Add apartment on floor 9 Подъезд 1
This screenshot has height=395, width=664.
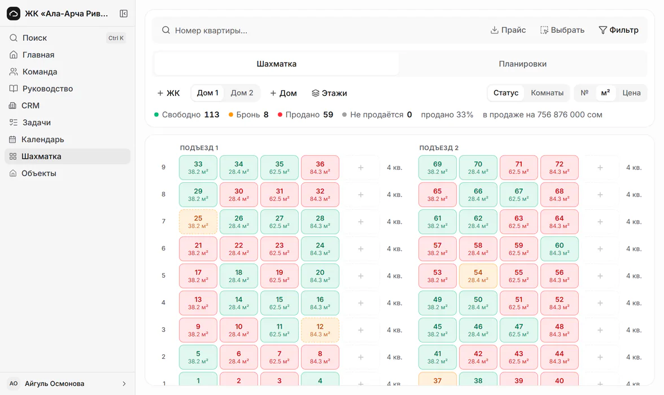361,168
